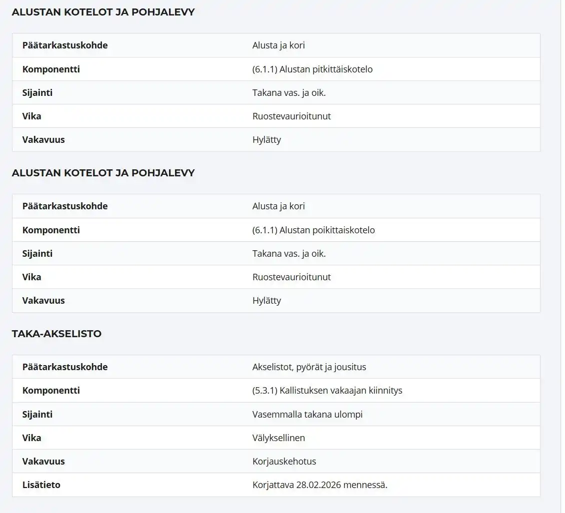Click "Hylätty" in the poikittaiskotelo table
565x513 pixels.
pyautogui.click(x=266, y=301)
